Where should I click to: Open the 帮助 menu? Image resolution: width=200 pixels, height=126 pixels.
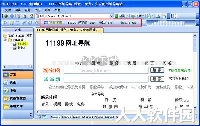coord(57,10)
